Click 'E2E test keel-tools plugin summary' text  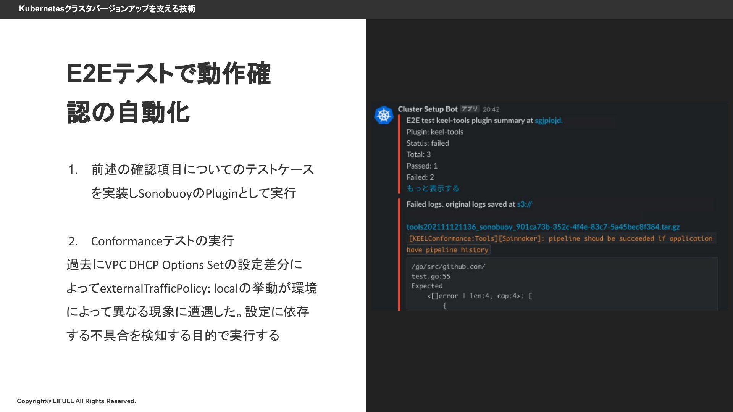[470, 121]
